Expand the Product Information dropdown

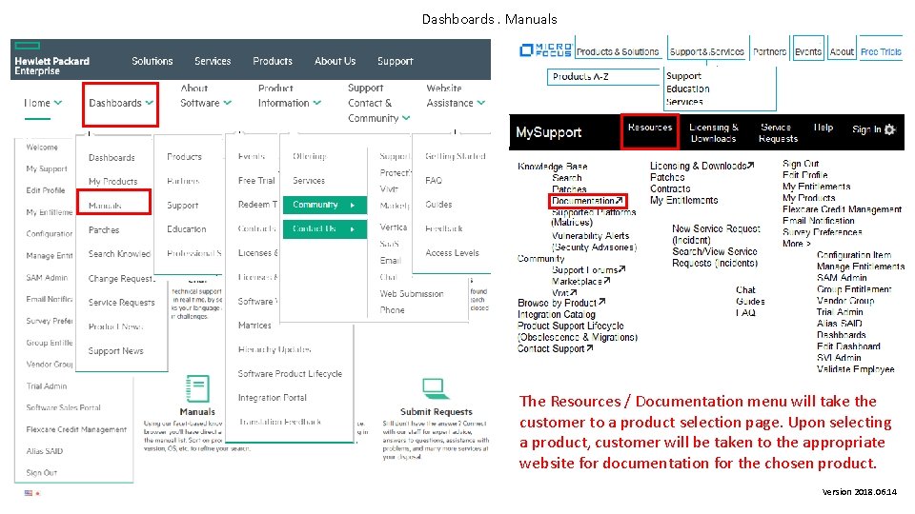pyautogui.click(x=290, y=95)
